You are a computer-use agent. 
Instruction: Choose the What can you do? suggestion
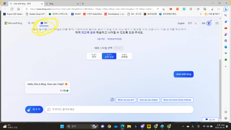126,100
